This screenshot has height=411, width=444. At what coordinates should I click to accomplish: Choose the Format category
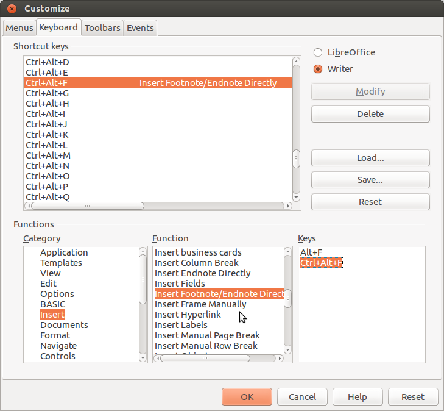pos(55,335)
